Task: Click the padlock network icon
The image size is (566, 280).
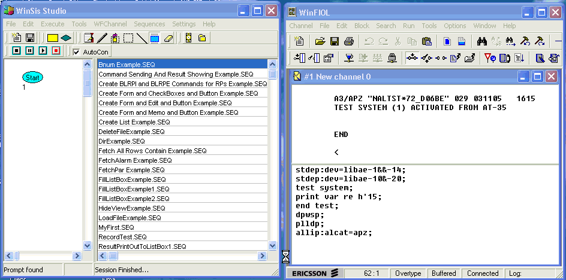Action: pyautogui.click(x=392, y=57)
